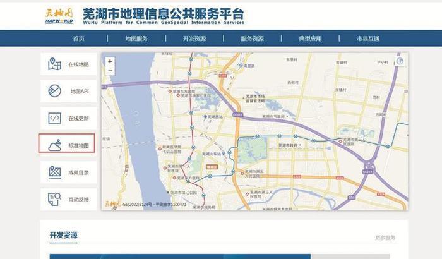Open the 成果目录 sidebar label
The width and height of the screenshot is (442, 259).
[x=78, y=172]
